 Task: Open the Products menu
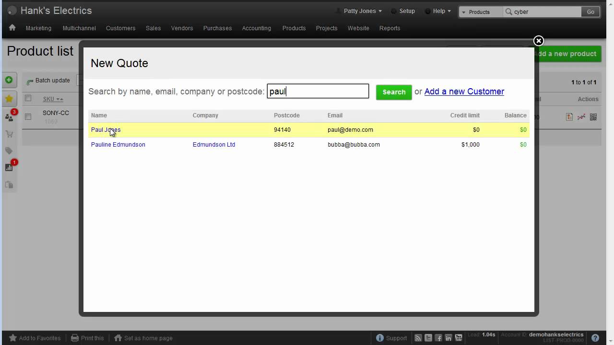[294, 28]
